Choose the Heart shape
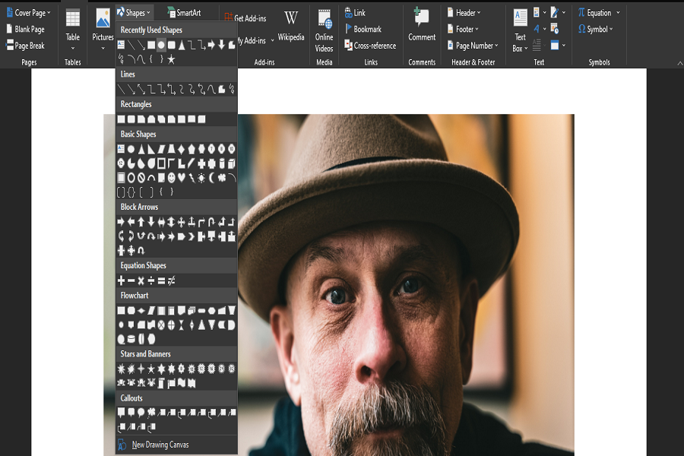This screenshot has width=684, height=456. point(181,178)
